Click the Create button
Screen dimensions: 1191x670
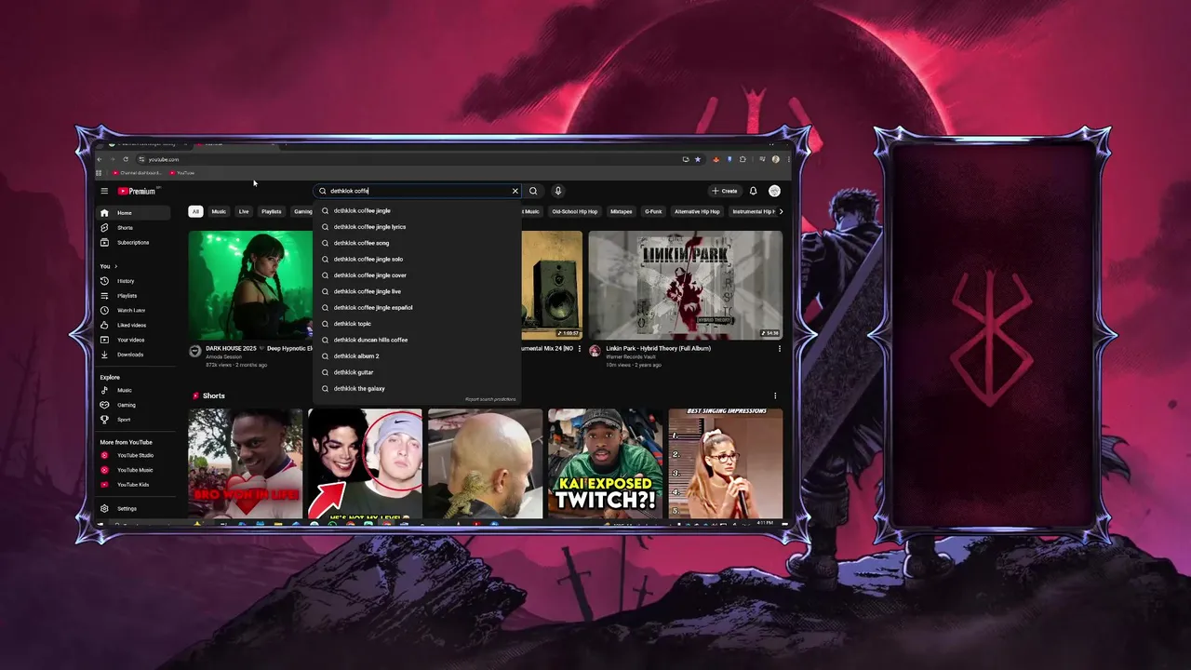click(725, 191)
